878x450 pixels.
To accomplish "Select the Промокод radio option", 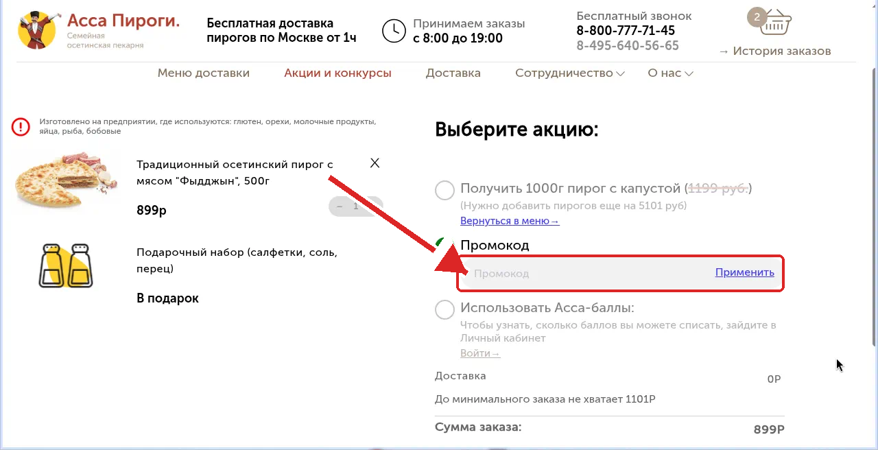I will point(445,246).
